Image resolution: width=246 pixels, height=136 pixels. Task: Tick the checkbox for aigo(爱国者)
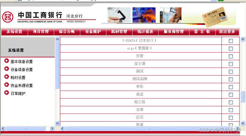pyautogui.click(x=231, y=49)
